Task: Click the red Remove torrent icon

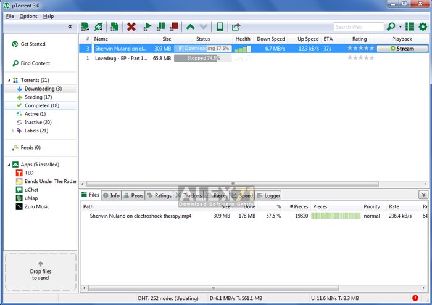Action: pyautogui.click(x=131, y=26)
